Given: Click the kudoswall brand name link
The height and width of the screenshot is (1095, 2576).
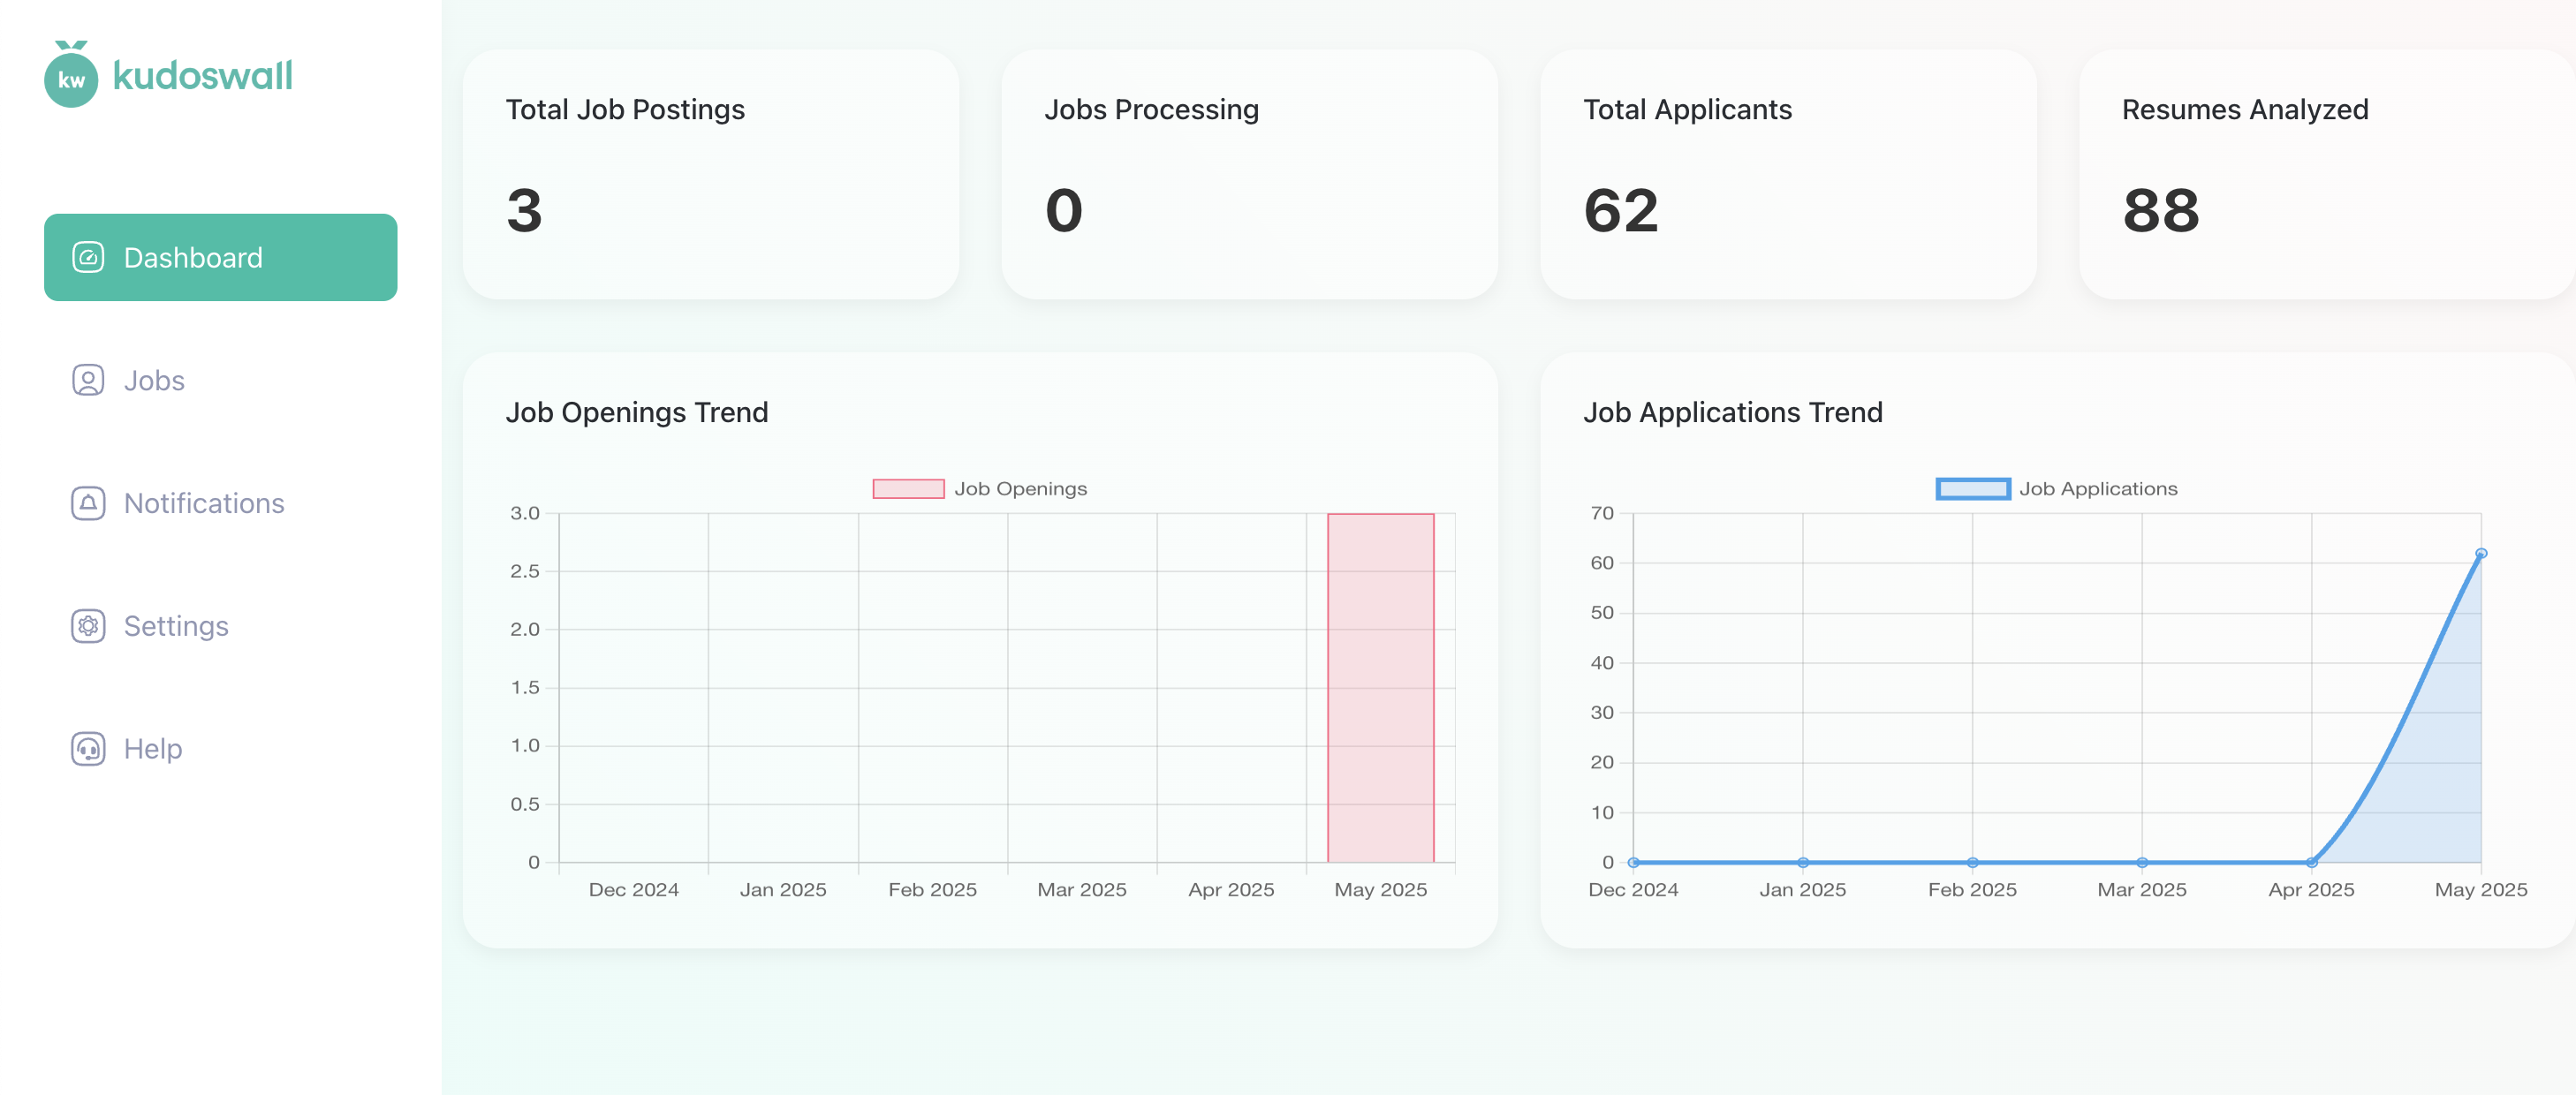Looking at the screenshot, I should pyautogui.click(x=202, y=76).
